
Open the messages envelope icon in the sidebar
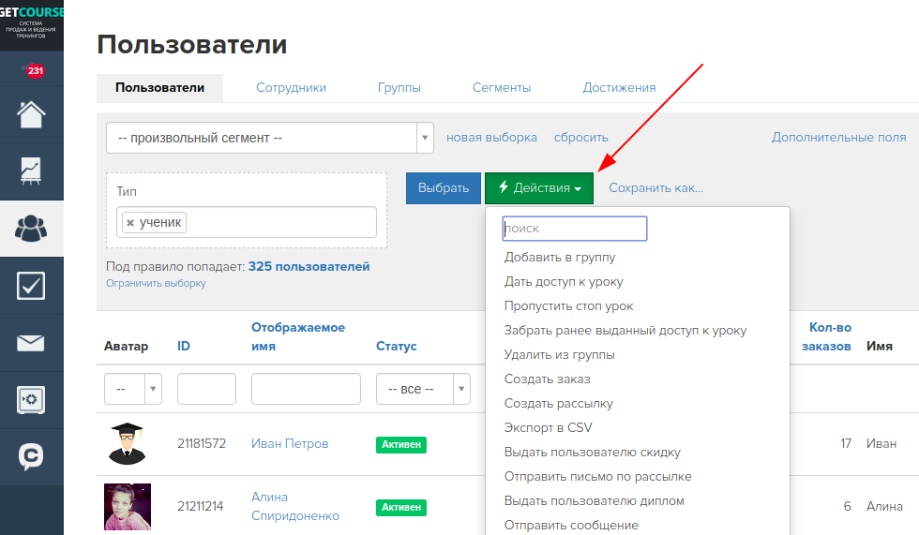[31, 343]
